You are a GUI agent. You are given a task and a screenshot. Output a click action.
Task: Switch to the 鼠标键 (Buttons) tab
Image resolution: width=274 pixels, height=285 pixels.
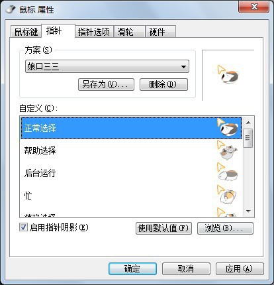[26, 32]
